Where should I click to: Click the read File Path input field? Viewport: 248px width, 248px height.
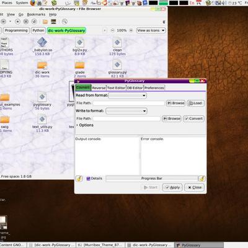(x=128, y=103)
